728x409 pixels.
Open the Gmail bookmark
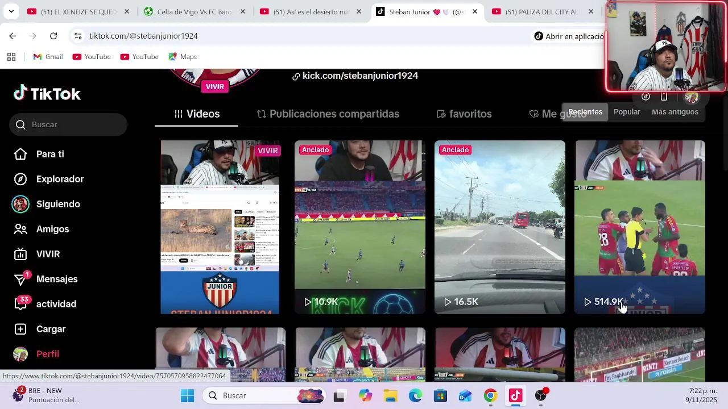[48, 57]
